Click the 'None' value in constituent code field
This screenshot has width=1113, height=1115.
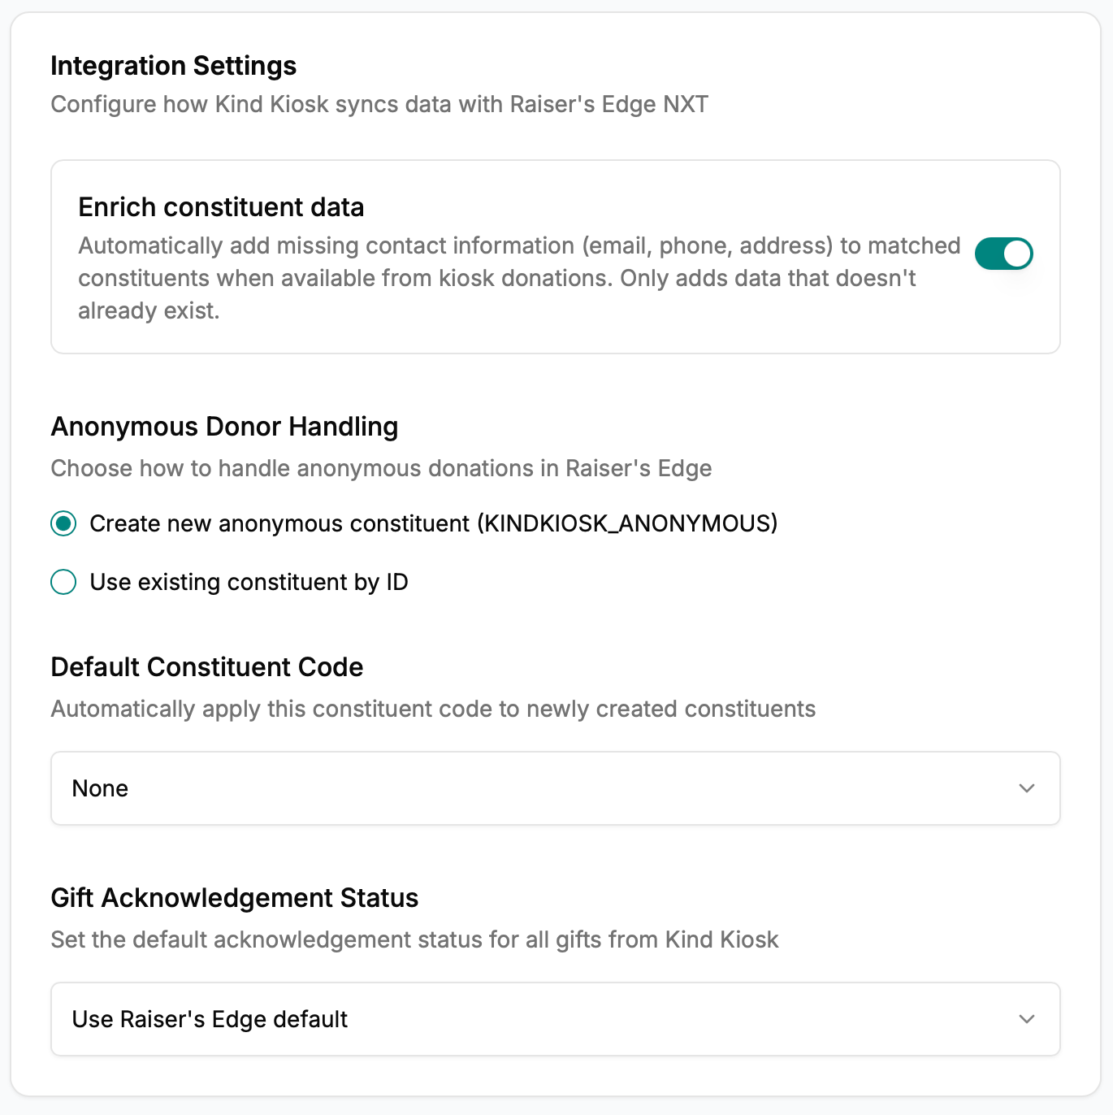tap(100, 788)
